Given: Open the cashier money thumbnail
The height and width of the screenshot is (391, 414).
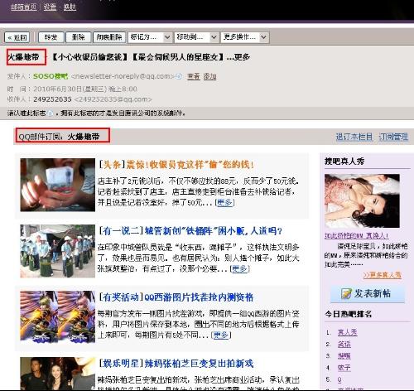Looking at the screenshot, I should pos(57,185).
